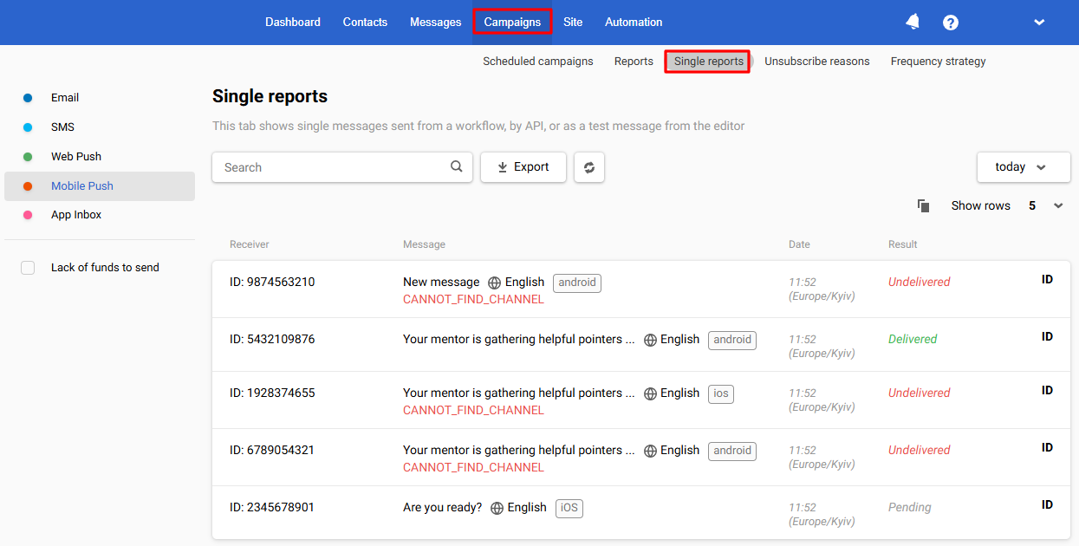
Task: Click globe language icon in New message row
Action: [x=495, y=283]
